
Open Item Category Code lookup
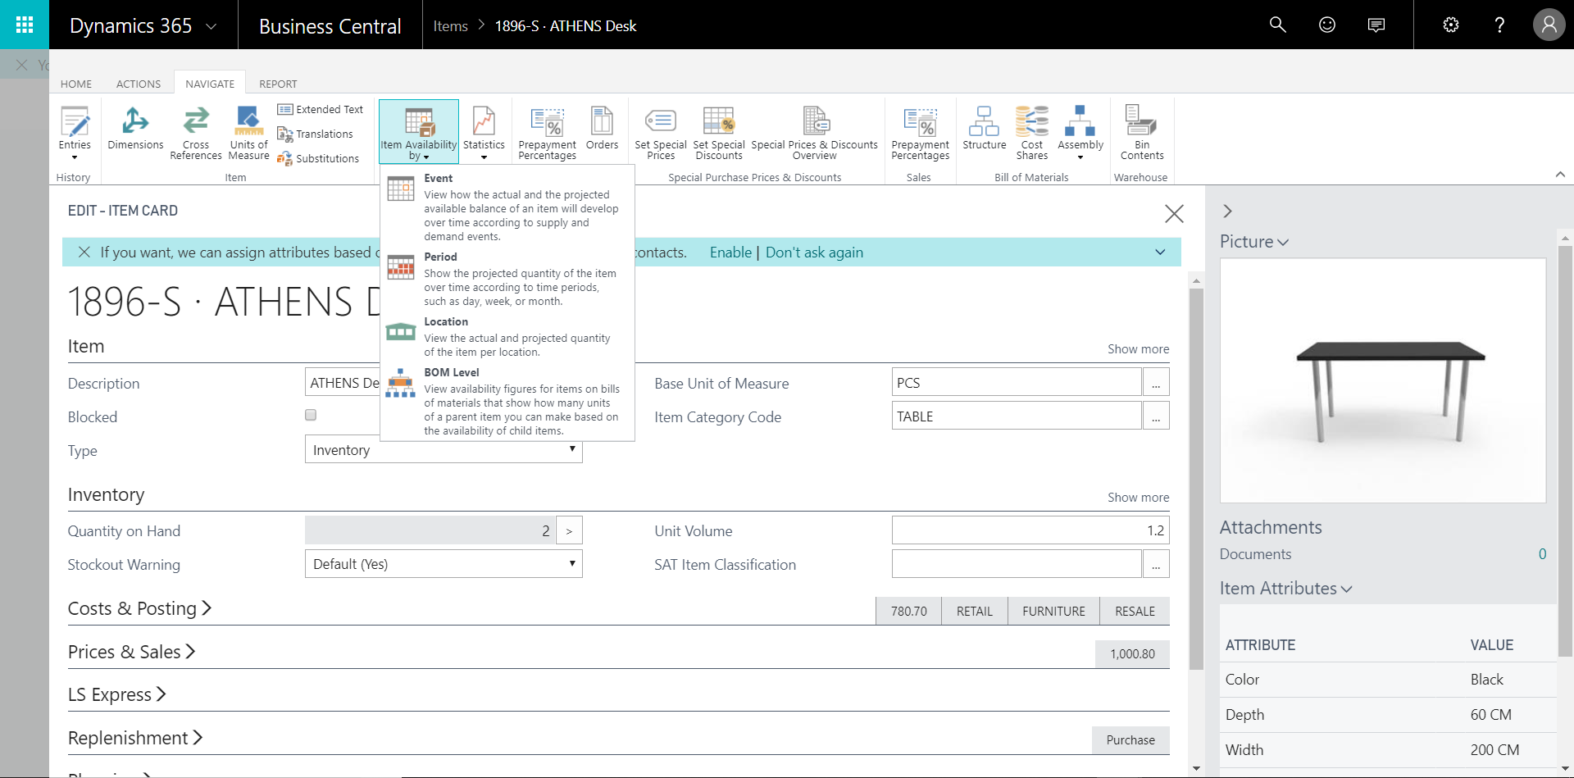pyautogui.click(x=1156, y=416)
